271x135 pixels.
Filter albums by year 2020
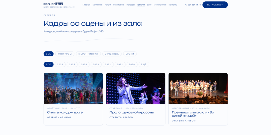tap(132, 64)
